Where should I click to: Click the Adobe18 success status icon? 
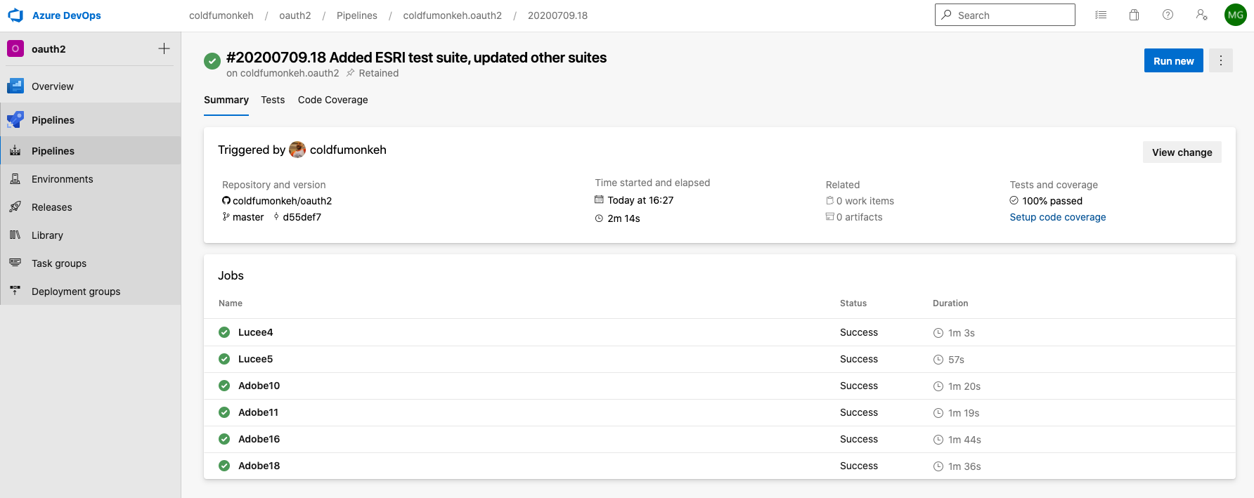pyautogui.click(x=224, y=466)
